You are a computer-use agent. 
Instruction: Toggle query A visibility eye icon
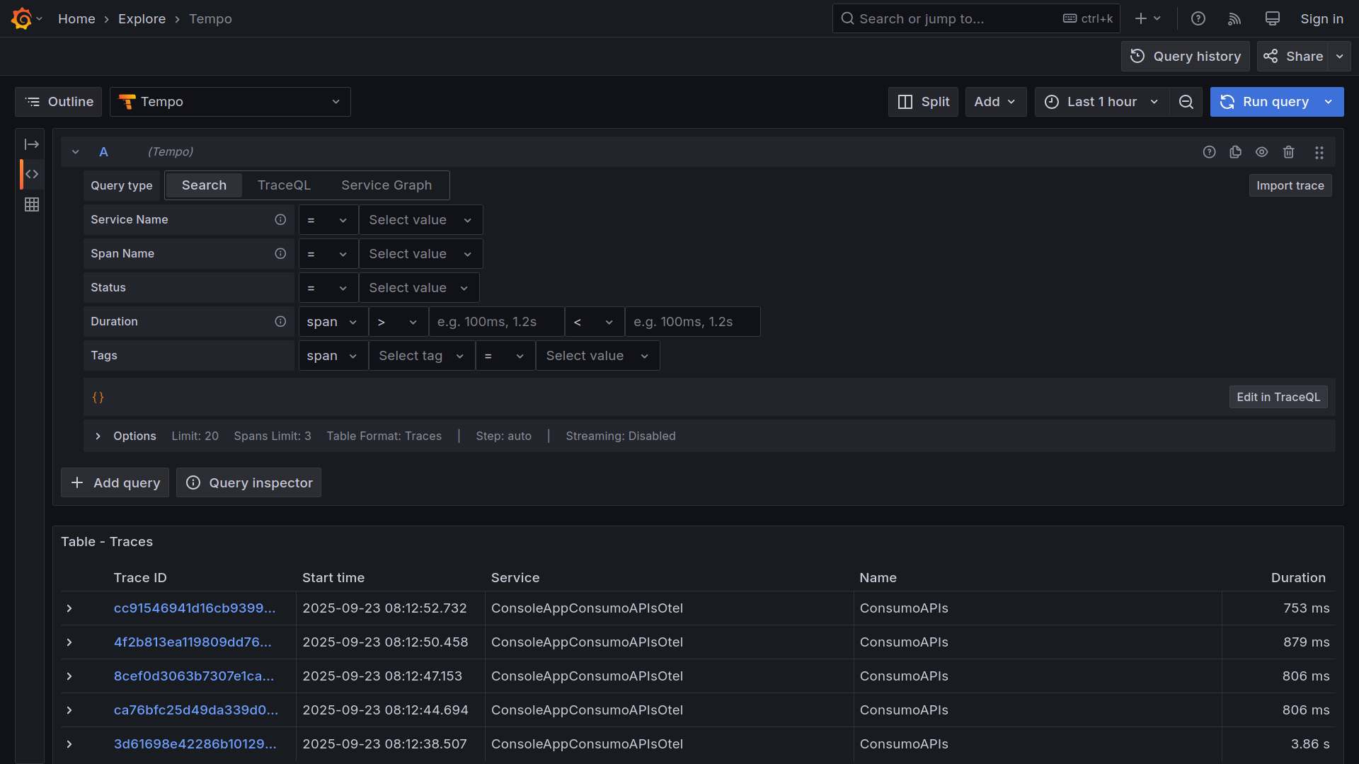tap(1262, 152)
